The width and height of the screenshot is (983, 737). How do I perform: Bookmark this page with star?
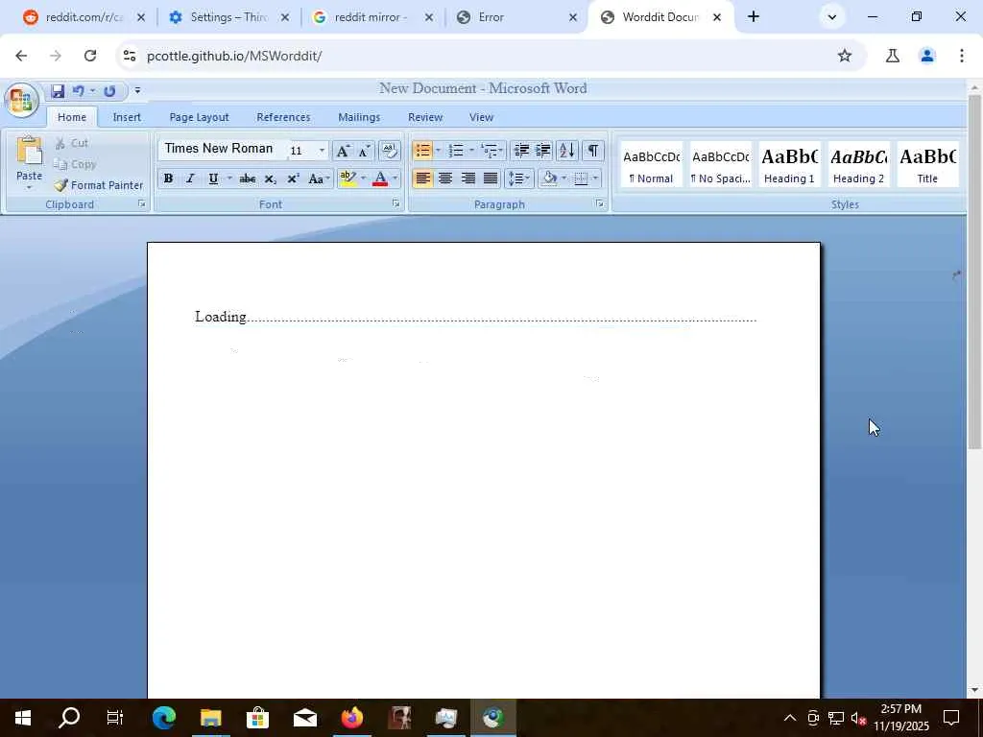(x=845, y=56)
